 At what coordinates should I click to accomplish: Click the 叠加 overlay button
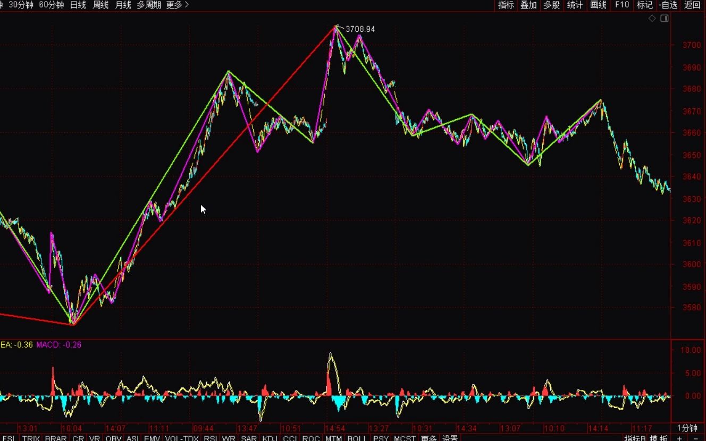tap(528, 5)
